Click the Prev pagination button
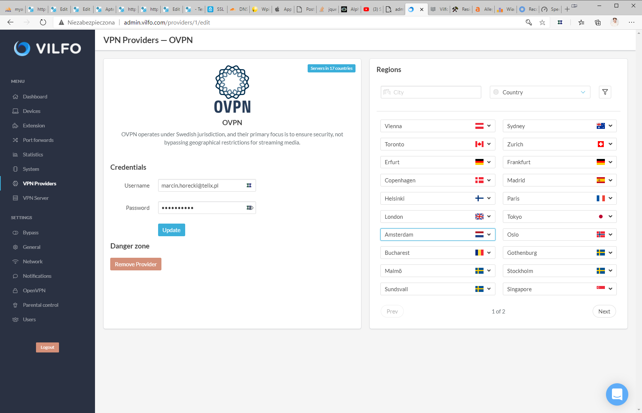Screen dimensions: 642x413 (392, 311)
